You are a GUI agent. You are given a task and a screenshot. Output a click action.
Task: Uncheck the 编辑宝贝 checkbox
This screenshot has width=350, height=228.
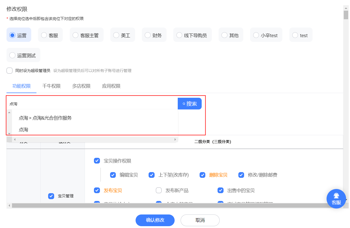tap(113, 175)
